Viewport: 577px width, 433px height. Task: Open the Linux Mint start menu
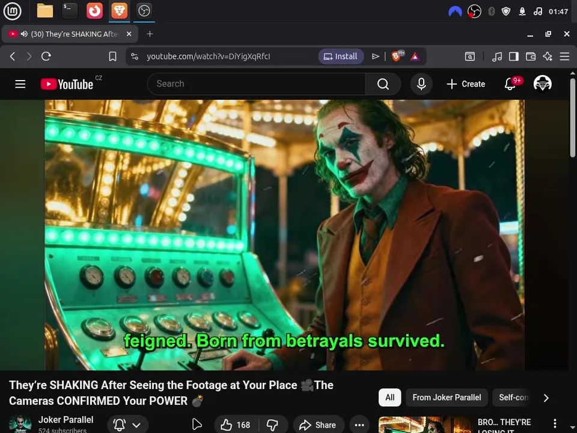(x=12, y=11)
